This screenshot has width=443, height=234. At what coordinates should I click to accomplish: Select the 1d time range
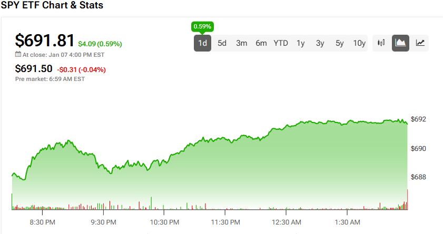(x=202, y=43)
